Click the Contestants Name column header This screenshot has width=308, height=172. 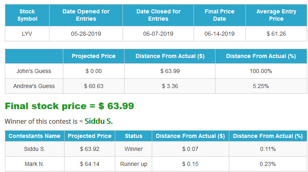(x=34, y=136)
